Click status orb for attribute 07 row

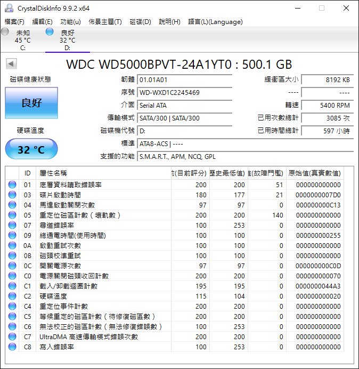(12, 225)
